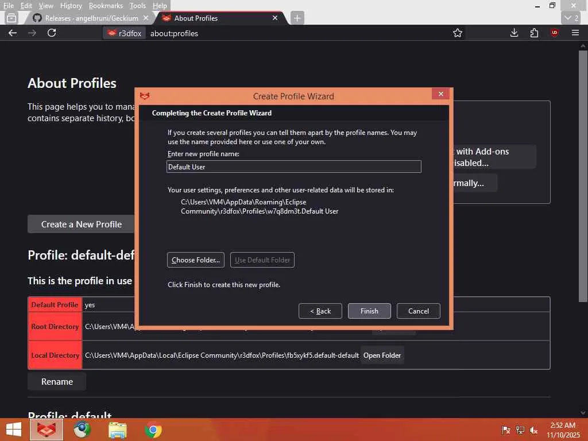This screenshot has width=588, height=441.
Task: Click the Default Profile value yes
Action: coord(90,305)
